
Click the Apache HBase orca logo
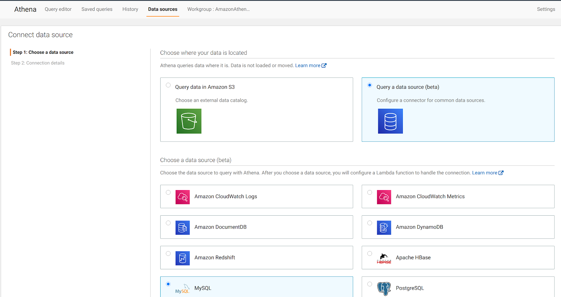click(x=384, y=258)
